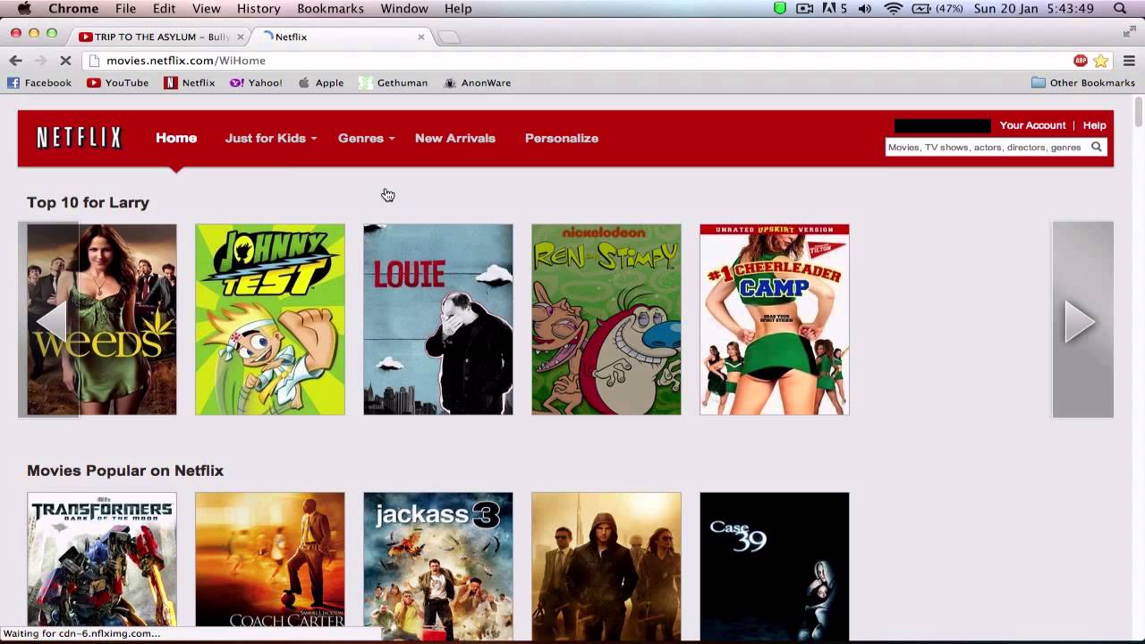The width and height of the screenshot is (1145, 644).
Task: Open Spotlight search in menu bar
Action: (1120, 9)
